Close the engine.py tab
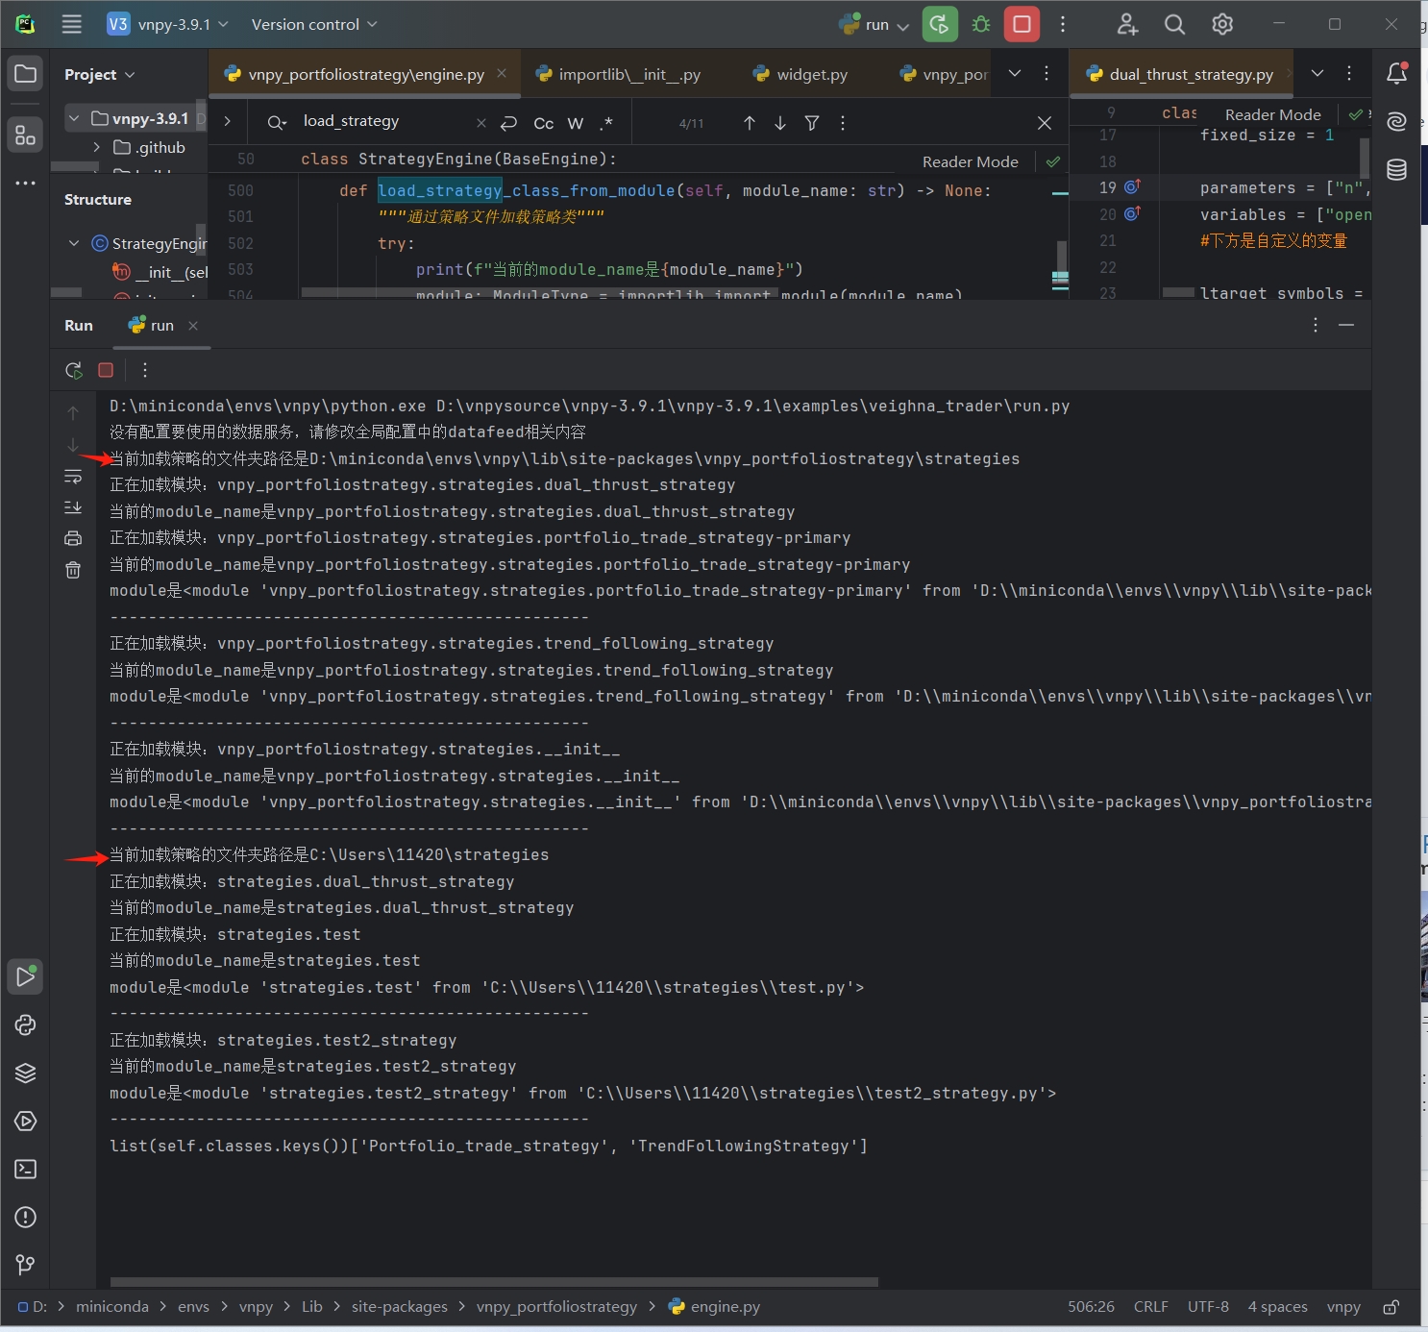This screenshot has width=1428, height=1332. (502, 73)
